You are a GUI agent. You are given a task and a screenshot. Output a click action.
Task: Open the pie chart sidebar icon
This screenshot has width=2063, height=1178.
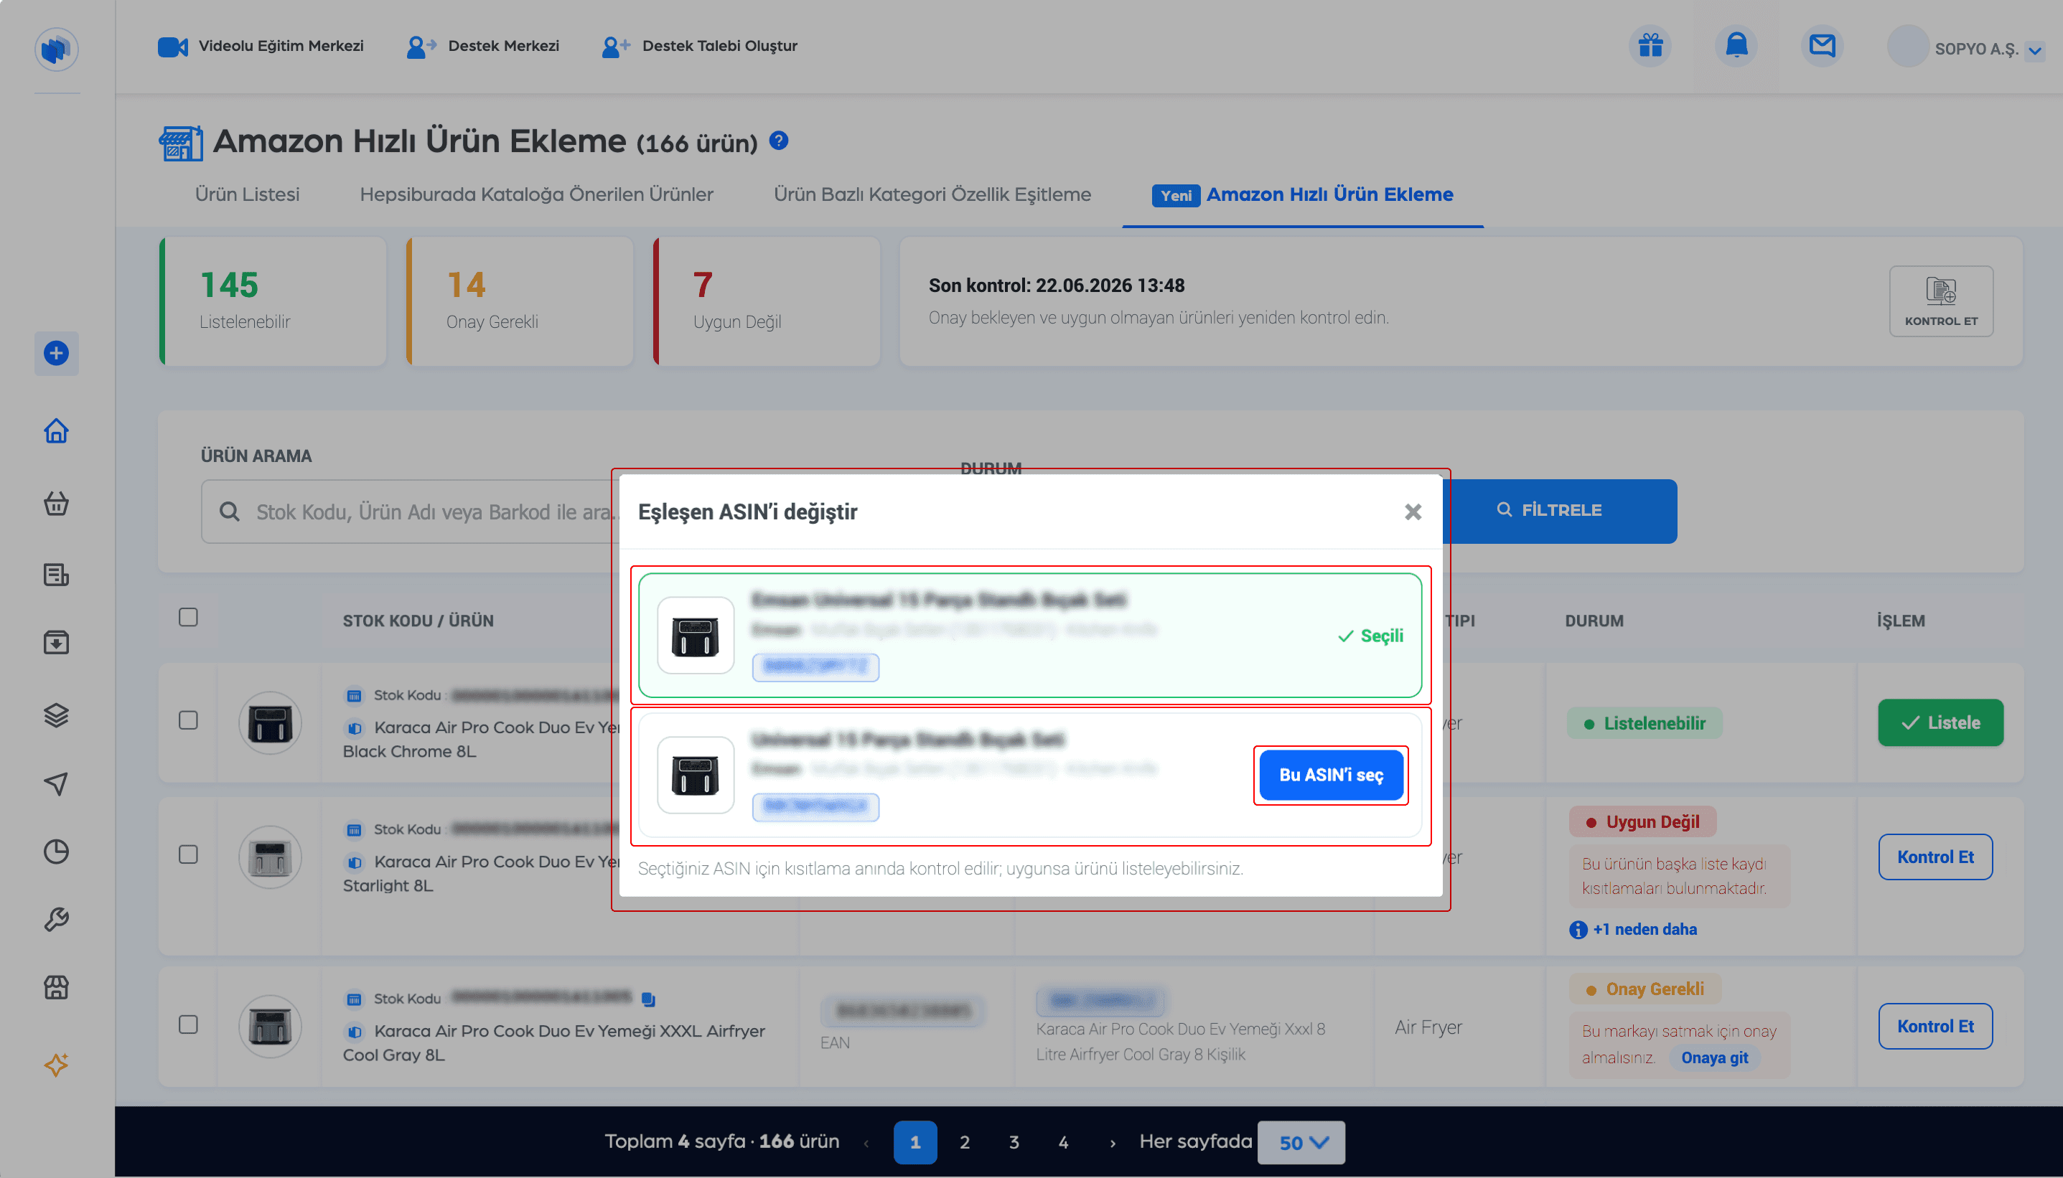56,851
